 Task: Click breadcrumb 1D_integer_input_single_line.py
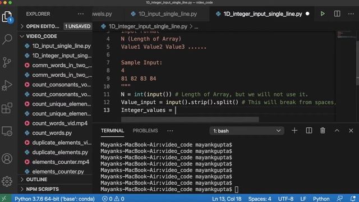pyautogui.click(x=148, y=26)
